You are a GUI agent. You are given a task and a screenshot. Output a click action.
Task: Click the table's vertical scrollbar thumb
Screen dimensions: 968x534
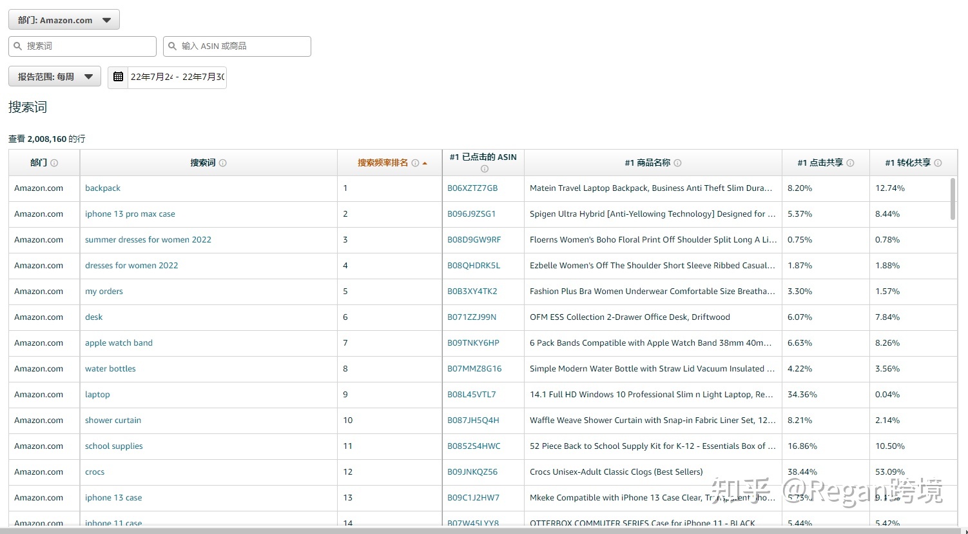pos(953,199)
